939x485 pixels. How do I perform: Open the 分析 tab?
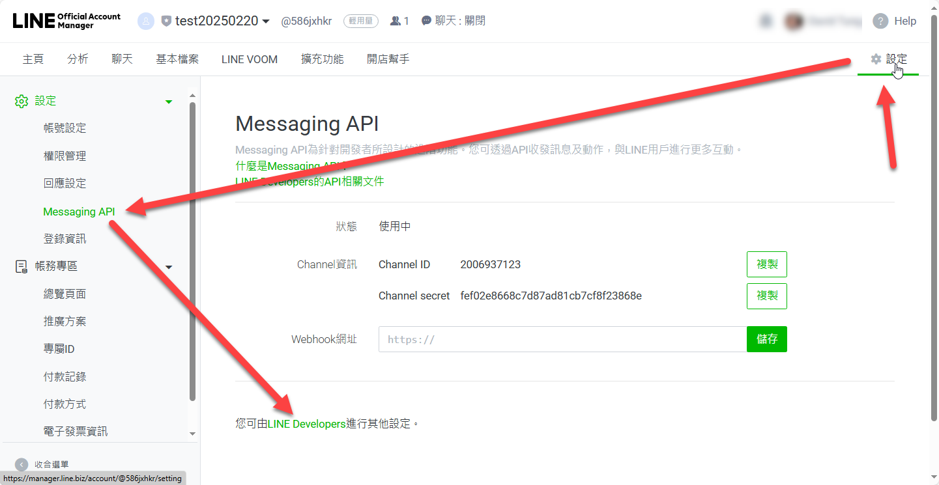[78, 59]
